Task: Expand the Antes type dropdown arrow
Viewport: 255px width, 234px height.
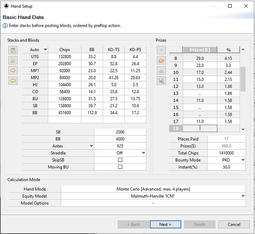Action: pos(92,146)
